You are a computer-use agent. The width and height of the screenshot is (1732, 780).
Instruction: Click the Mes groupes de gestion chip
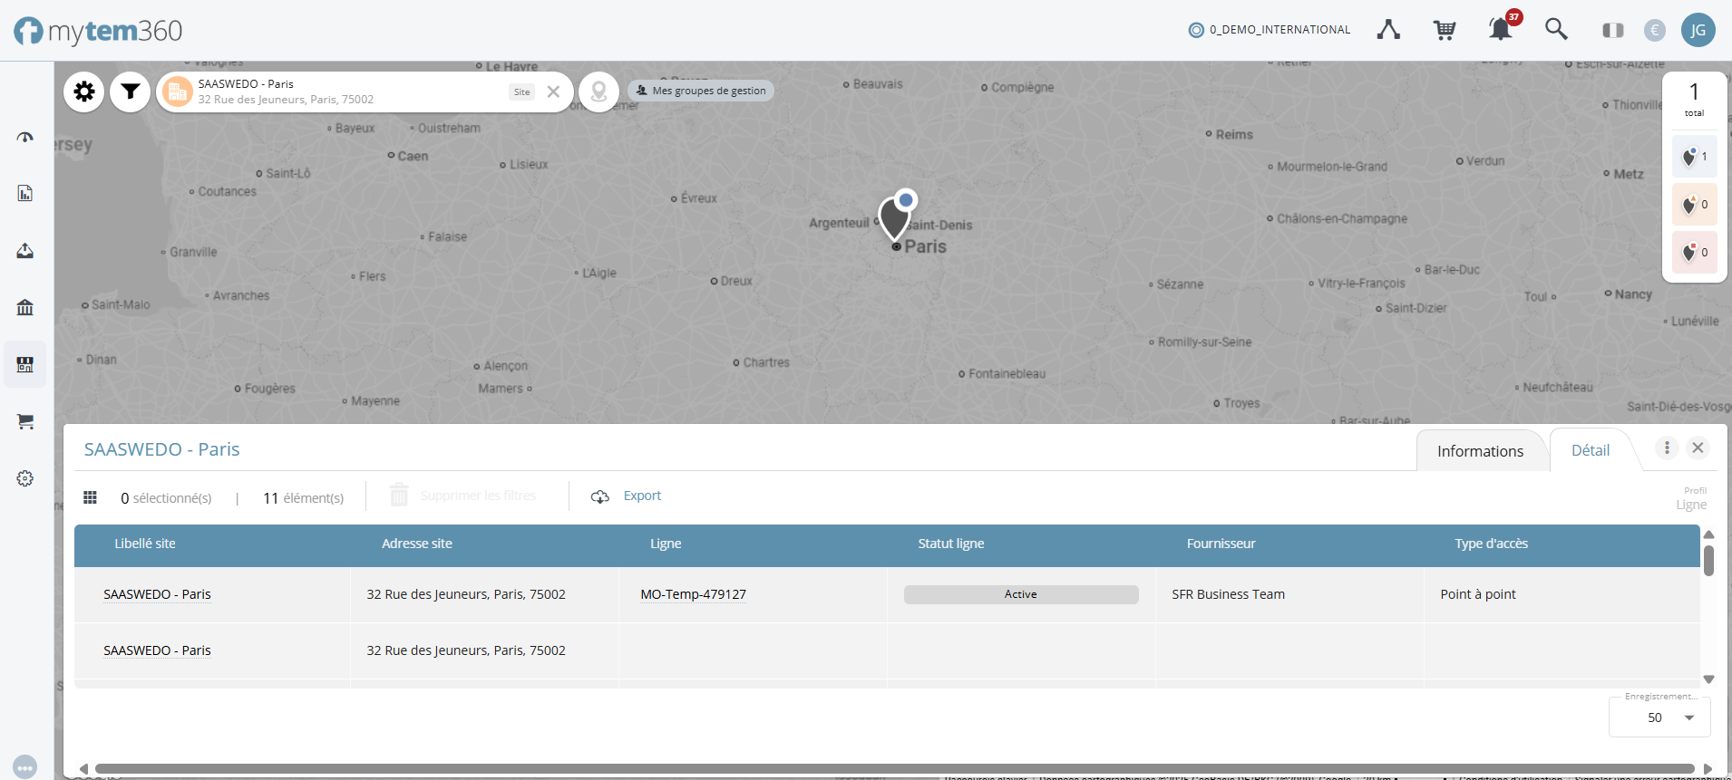point(701,91)
